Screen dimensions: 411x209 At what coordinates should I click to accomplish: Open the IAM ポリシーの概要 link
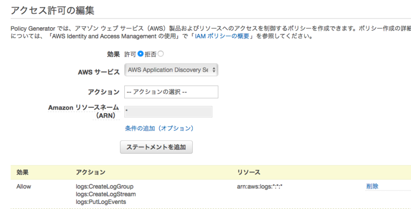tap(222, 36)
